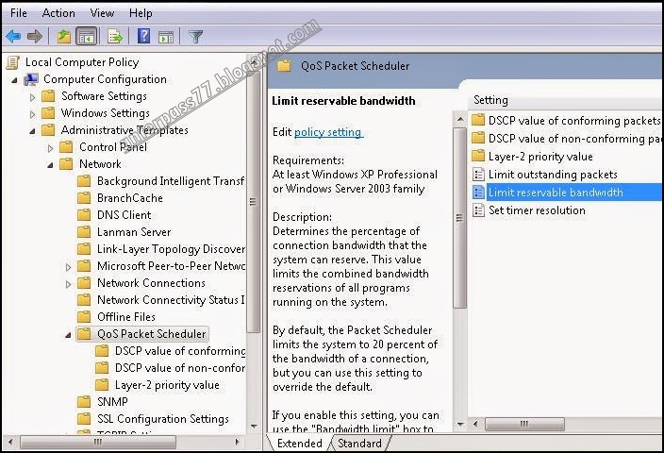
Task: Select 'Set timer resolution' setting
Action: [537, 210]
